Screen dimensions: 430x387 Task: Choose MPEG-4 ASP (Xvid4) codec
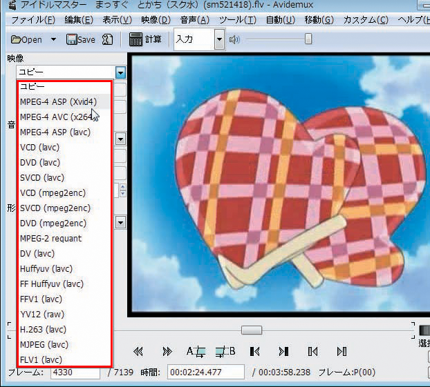[64, 101]
